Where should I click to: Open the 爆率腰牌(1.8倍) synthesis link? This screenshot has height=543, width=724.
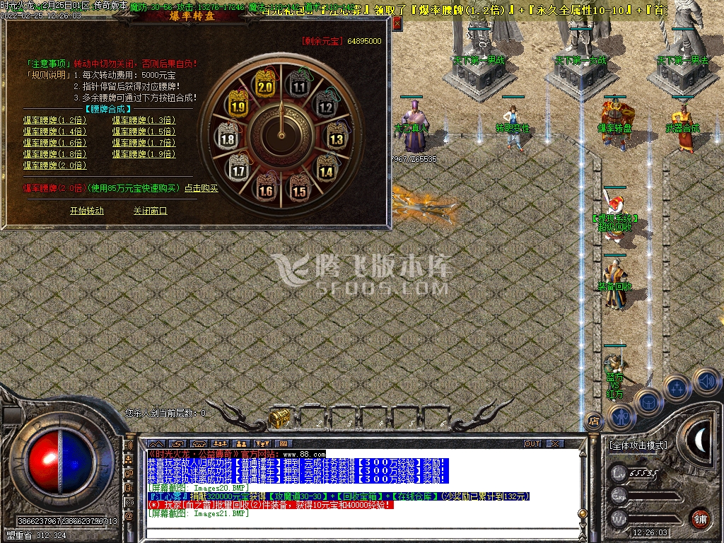click(x=55, y=154)
